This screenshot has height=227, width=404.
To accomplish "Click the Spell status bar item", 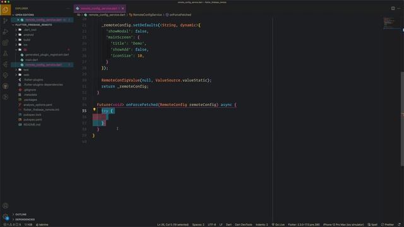I will [372, 224].
